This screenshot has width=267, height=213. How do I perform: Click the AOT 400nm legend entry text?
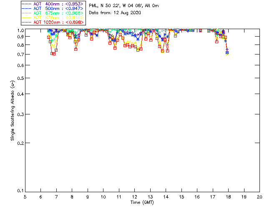(58, 4)
